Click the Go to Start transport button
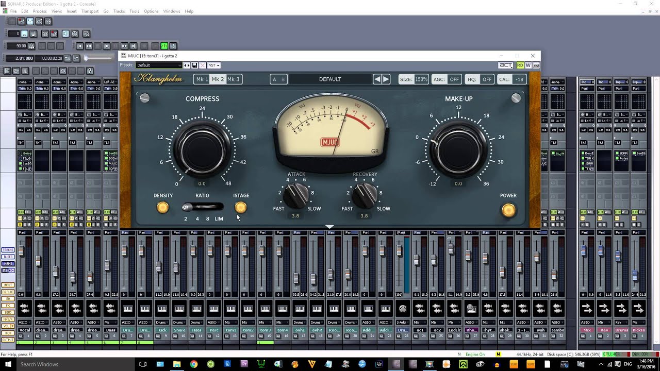660x371 pixels. 80,46
